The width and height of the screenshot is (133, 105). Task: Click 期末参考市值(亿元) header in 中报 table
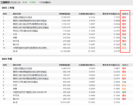(x=111, y=65)
